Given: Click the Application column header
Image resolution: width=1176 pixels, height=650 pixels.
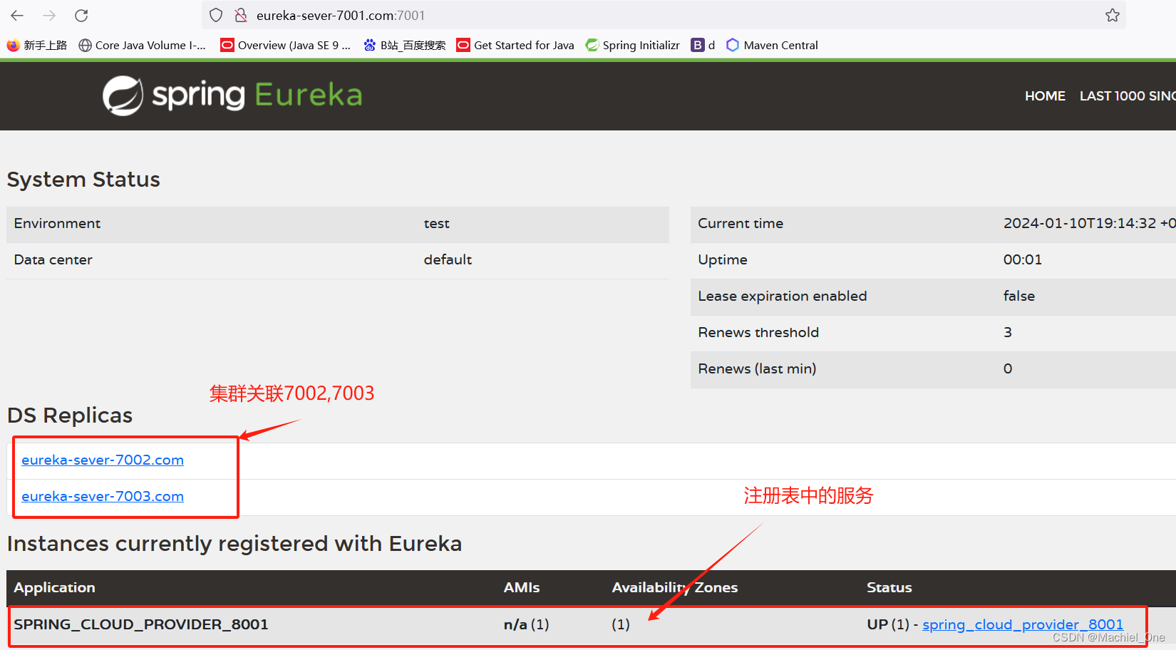Looking at the screenshot, I should pyautogui.click(x=54, y=588).
